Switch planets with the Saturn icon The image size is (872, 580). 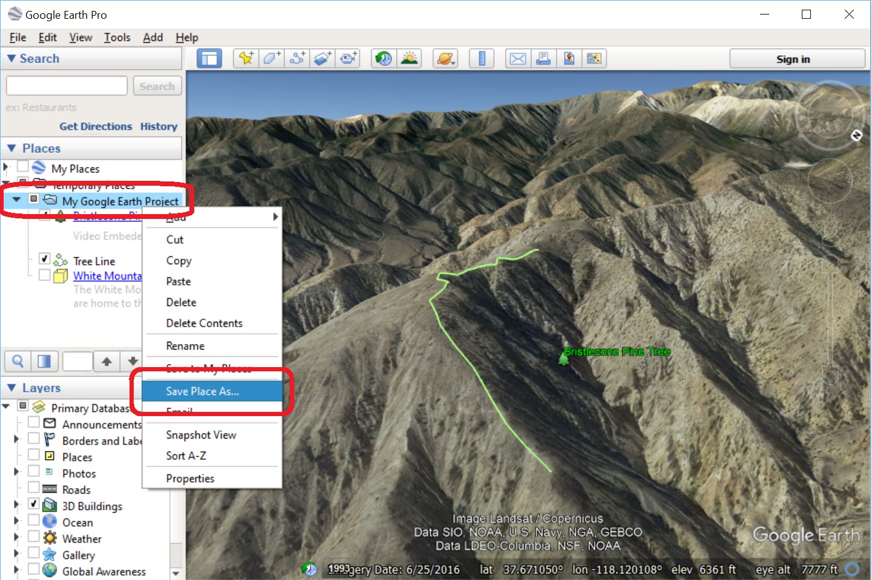pos(445,59)
